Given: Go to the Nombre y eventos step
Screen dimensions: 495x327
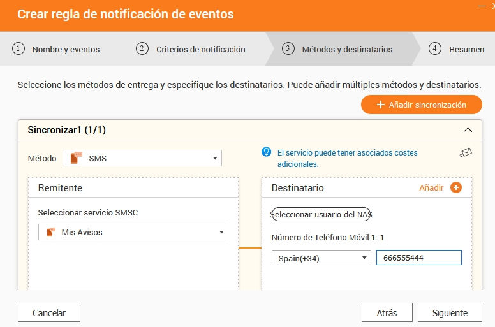Looking at the screenshot, I should (x=57, y=49).
